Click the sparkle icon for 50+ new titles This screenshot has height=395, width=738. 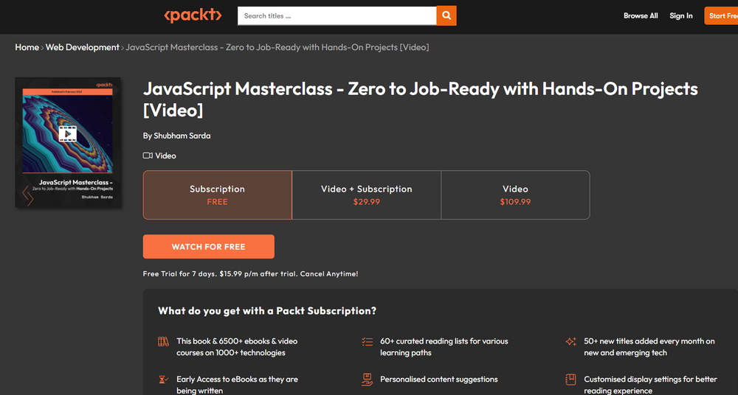[571, 341]
